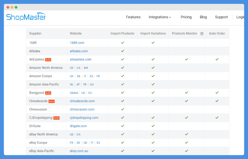Open Amazon North America CA link
The image size is (248, 159).
tap(78, 68)
